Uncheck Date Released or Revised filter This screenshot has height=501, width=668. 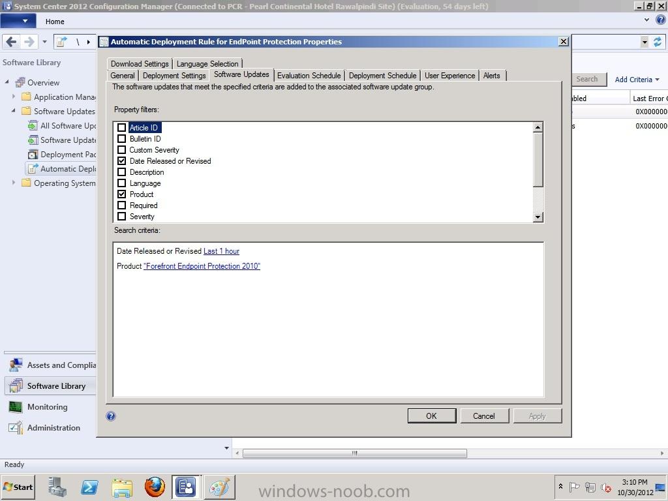point(122,160)
